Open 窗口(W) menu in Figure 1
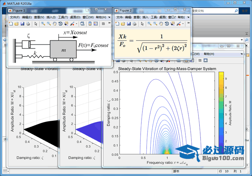 pos(88,17)
